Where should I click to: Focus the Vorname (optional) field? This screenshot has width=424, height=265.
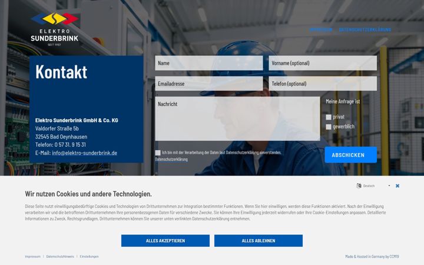pos(323,63)
